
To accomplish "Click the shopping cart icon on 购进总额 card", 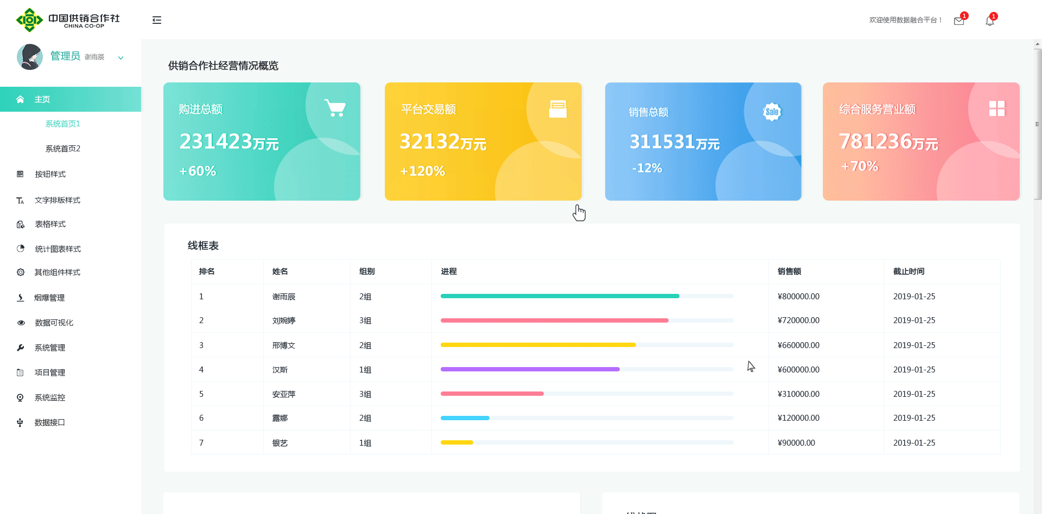I will coord(335,108).
